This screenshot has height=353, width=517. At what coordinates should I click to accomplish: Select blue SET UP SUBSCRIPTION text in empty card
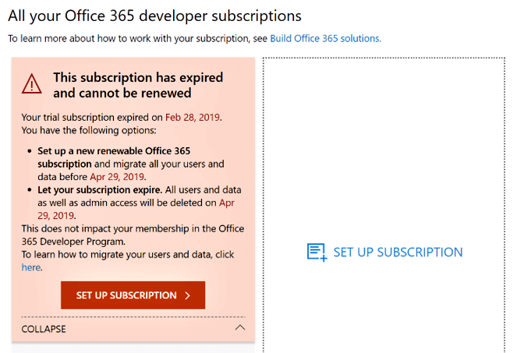(398, 252)
